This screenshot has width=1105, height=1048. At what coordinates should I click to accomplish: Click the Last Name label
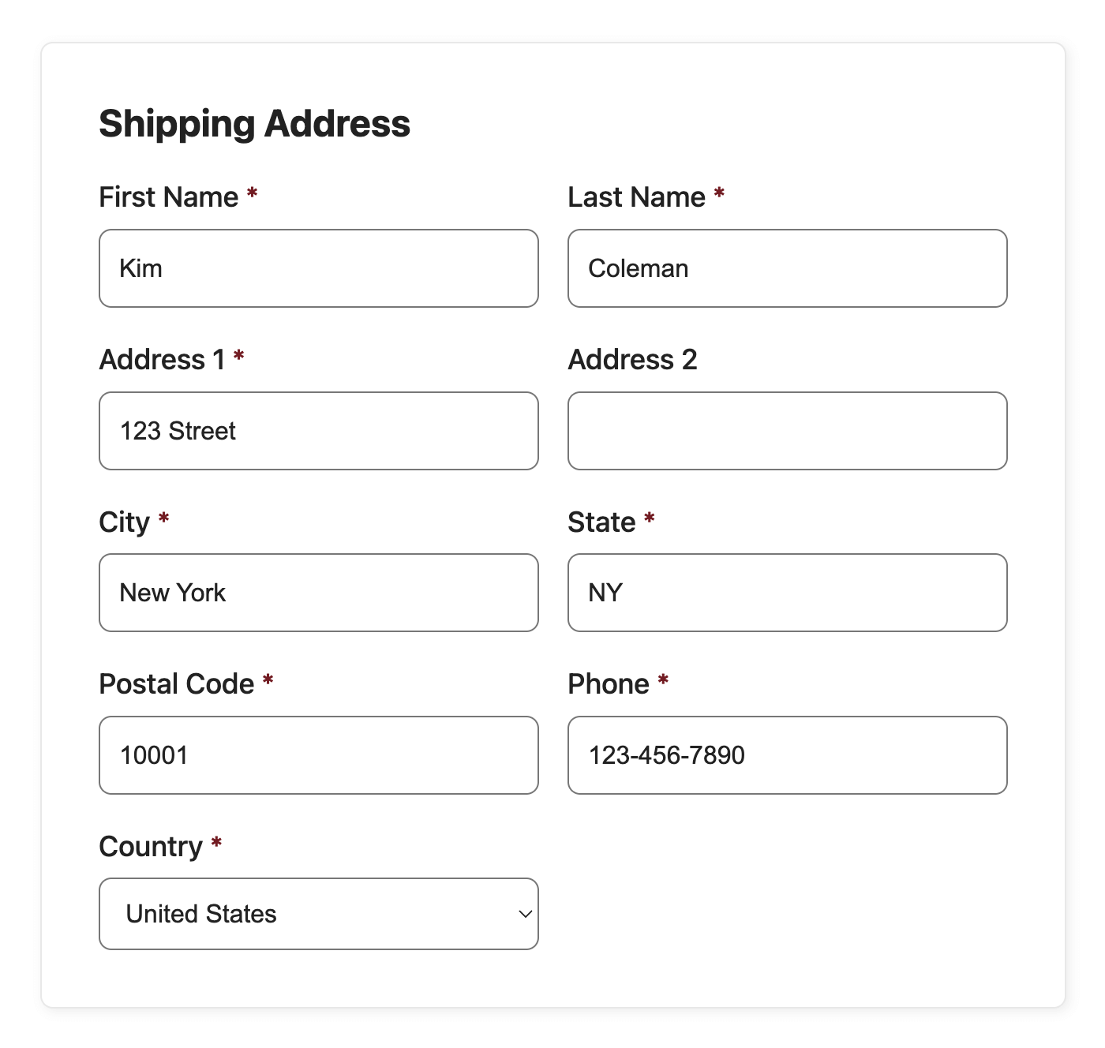point(636,197)
